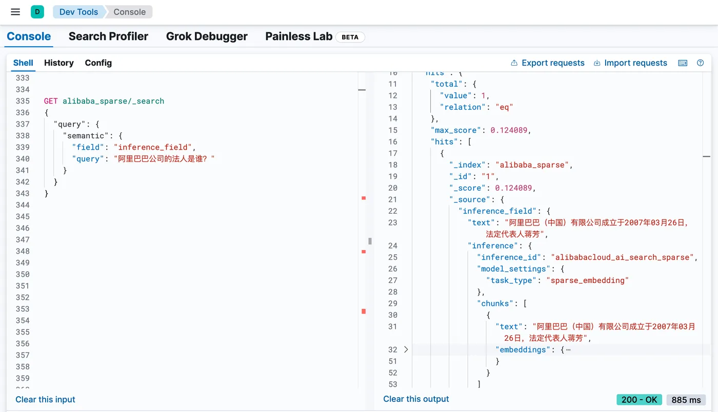Click the red error marker beside line 343
The height and width of the screenshot is (412, 718).
click(364, 198)
